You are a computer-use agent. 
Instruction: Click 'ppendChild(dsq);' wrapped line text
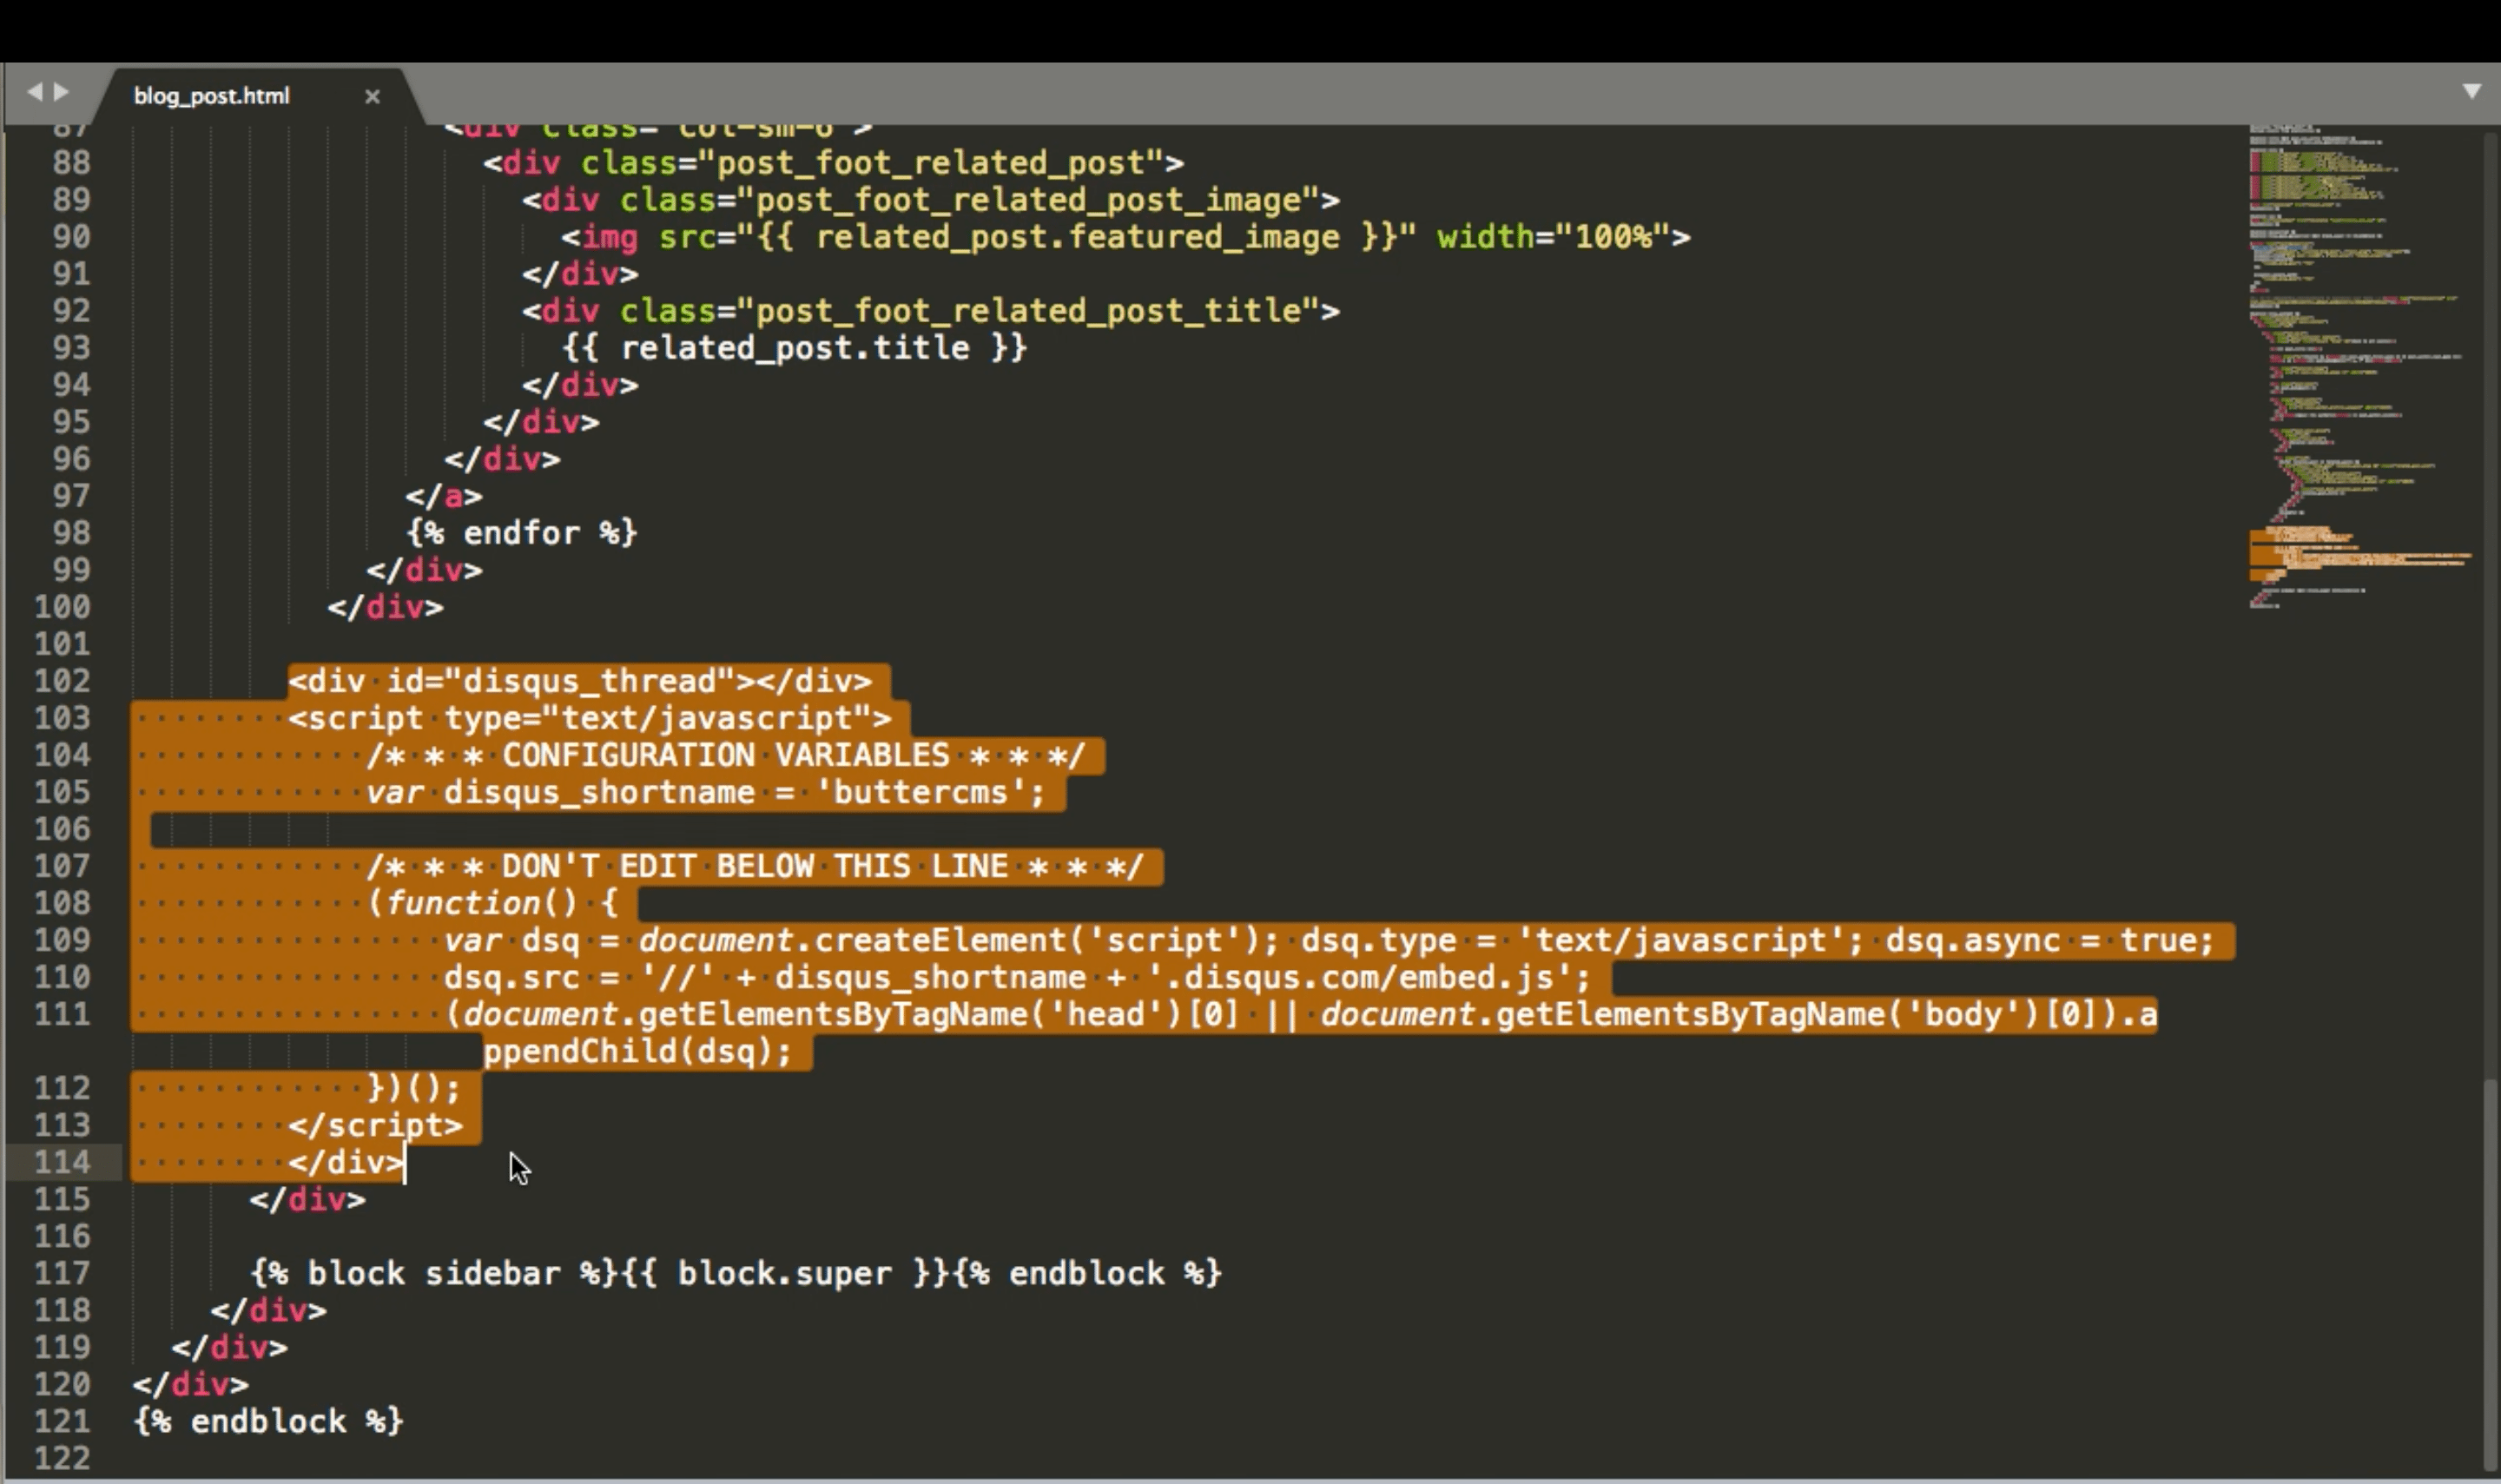638,1051
